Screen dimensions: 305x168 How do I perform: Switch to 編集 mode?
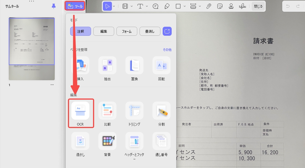coord(104,31)
